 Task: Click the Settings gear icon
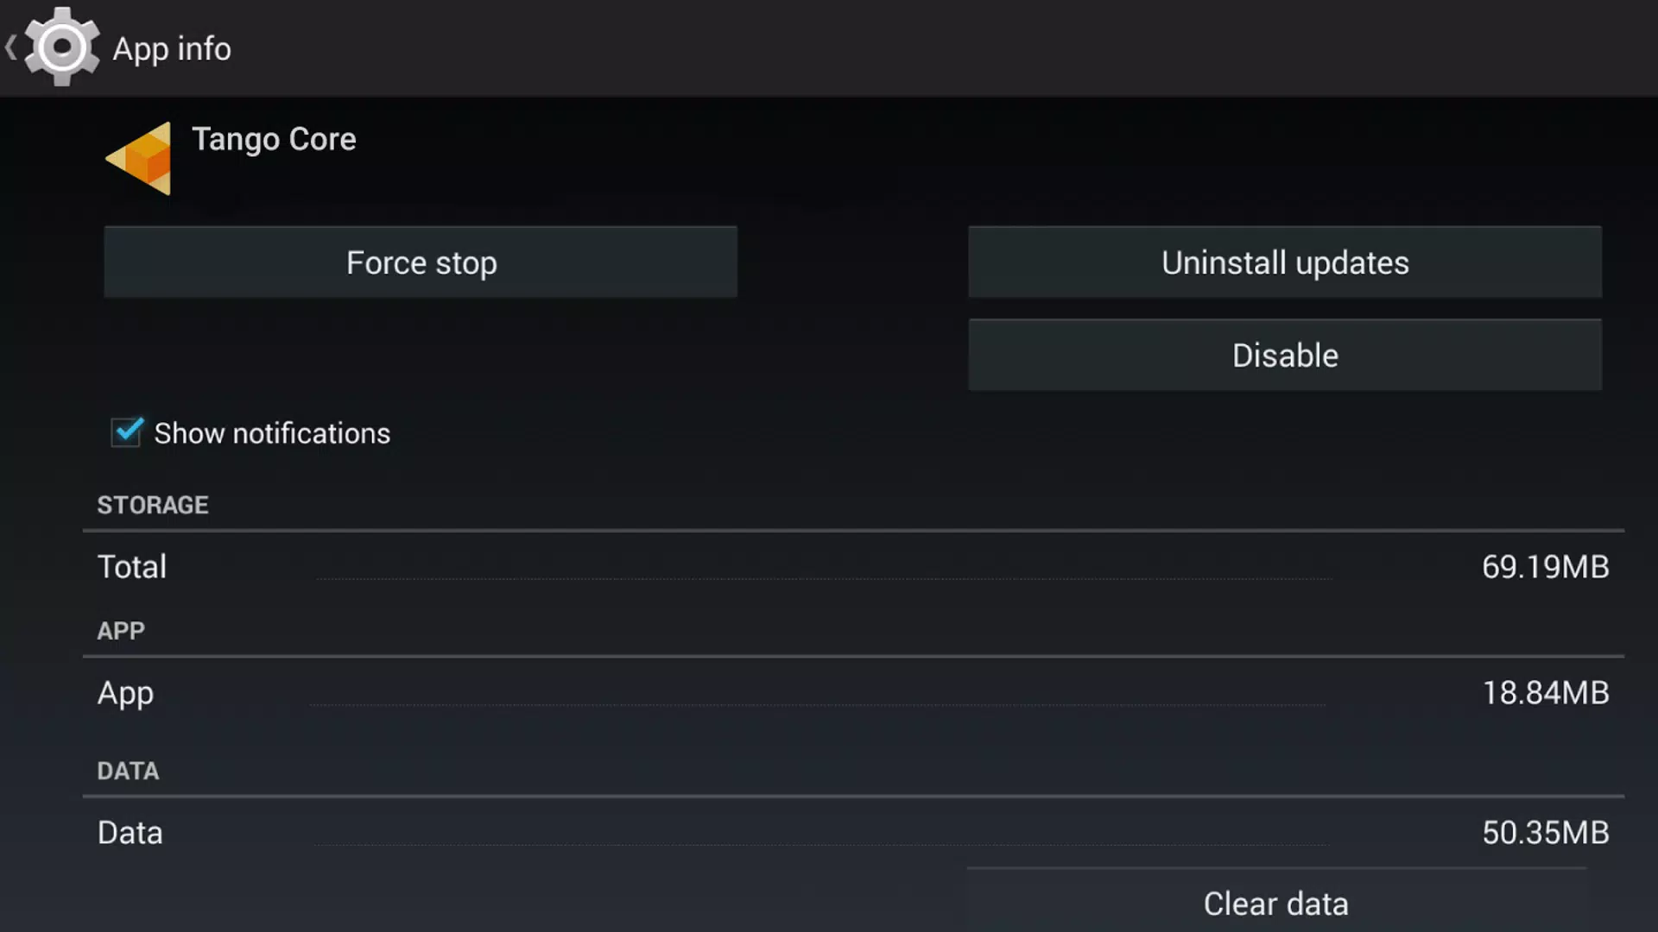(61, 47)
